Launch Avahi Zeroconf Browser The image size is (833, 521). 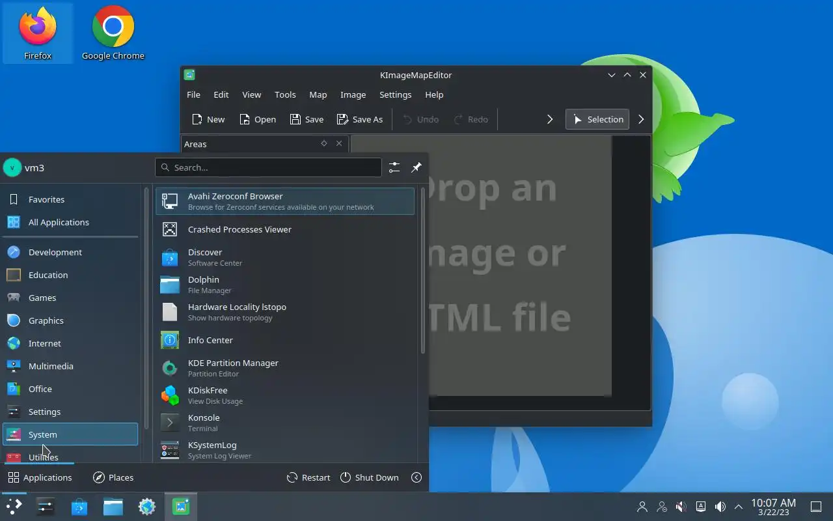[285, 201]
